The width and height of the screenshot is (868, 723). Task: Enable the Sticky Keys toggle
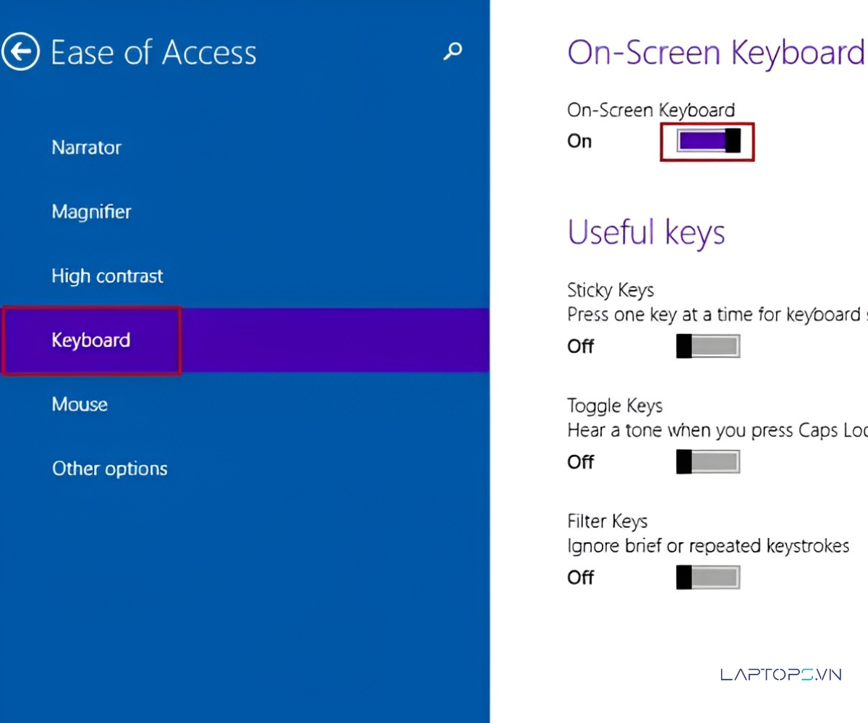pos(708,346)
